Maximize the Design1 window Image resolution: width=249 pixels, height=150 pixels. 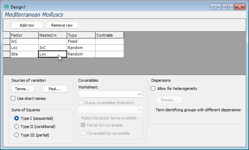coord(227,7)
